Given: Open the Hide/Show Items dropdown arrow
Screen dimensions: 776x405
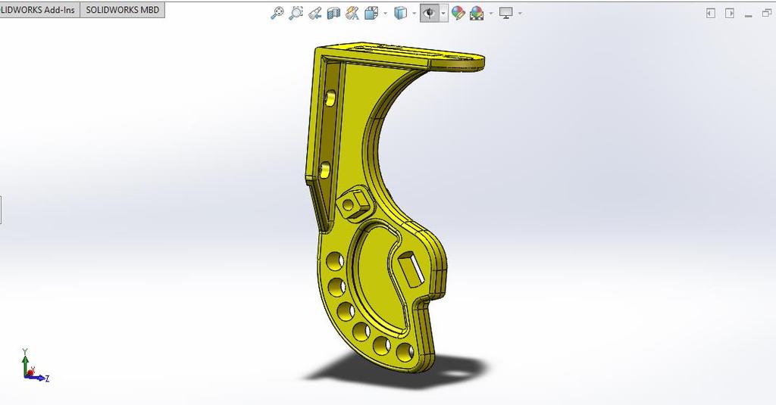Looking at the screenshot, I should pyautogui.click(x=443, y=14).
